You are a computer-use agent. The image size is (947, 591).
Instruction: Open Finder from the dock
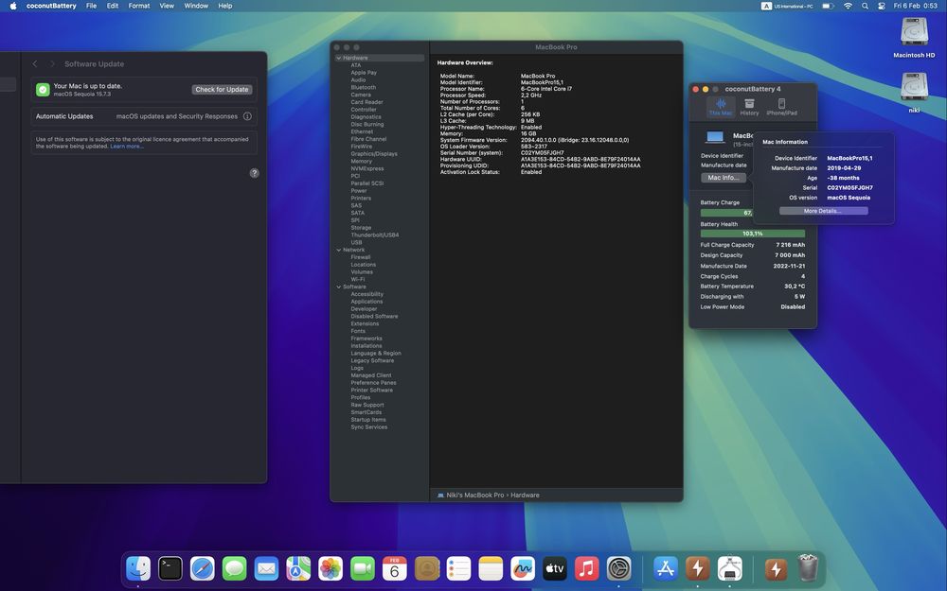tap(138, 568)
